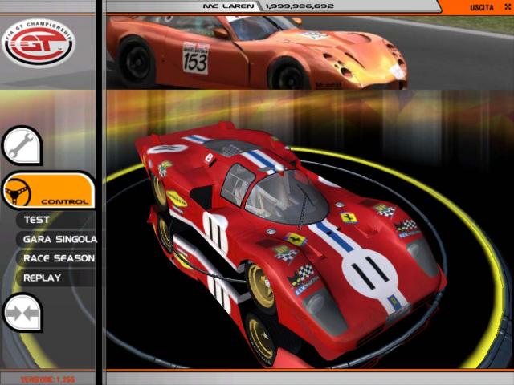Screen dimensions: 514x385
Task: Click the 1,999,986,692 credits value
Action: (300, 6)
